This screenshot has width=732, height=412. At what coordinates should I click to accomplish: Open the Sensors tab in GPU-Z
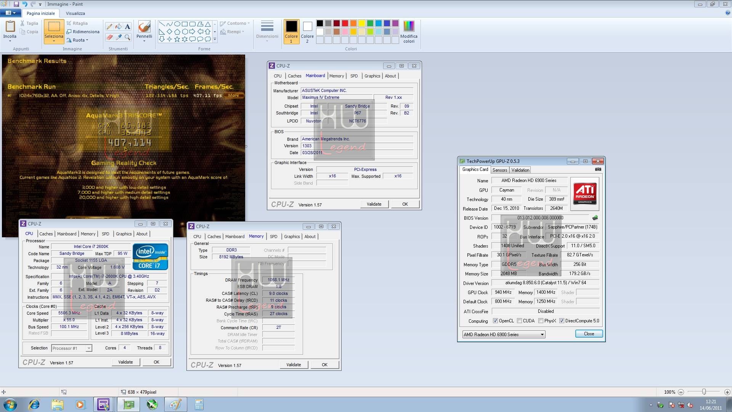click(x=499, y=170)
